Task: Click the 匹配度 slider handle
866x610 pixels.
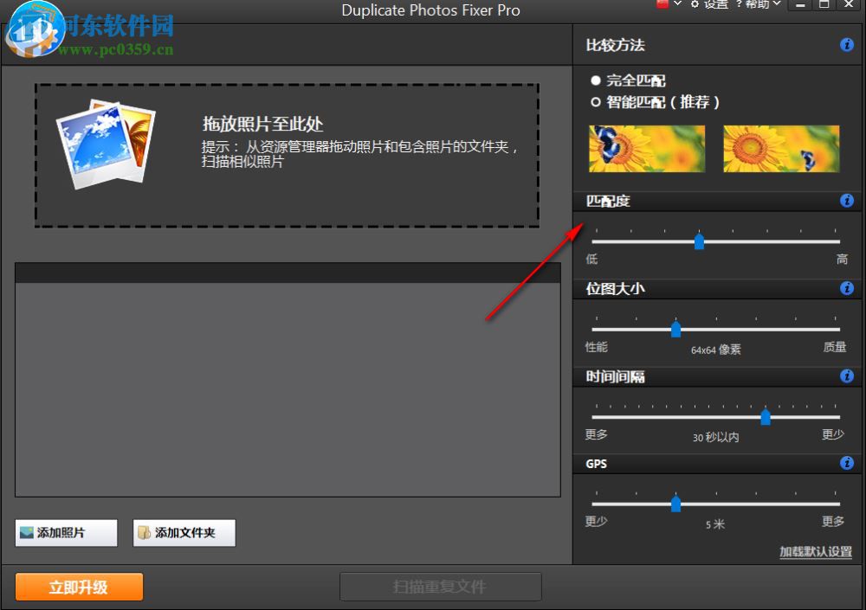Action: [x=699, y=241]
